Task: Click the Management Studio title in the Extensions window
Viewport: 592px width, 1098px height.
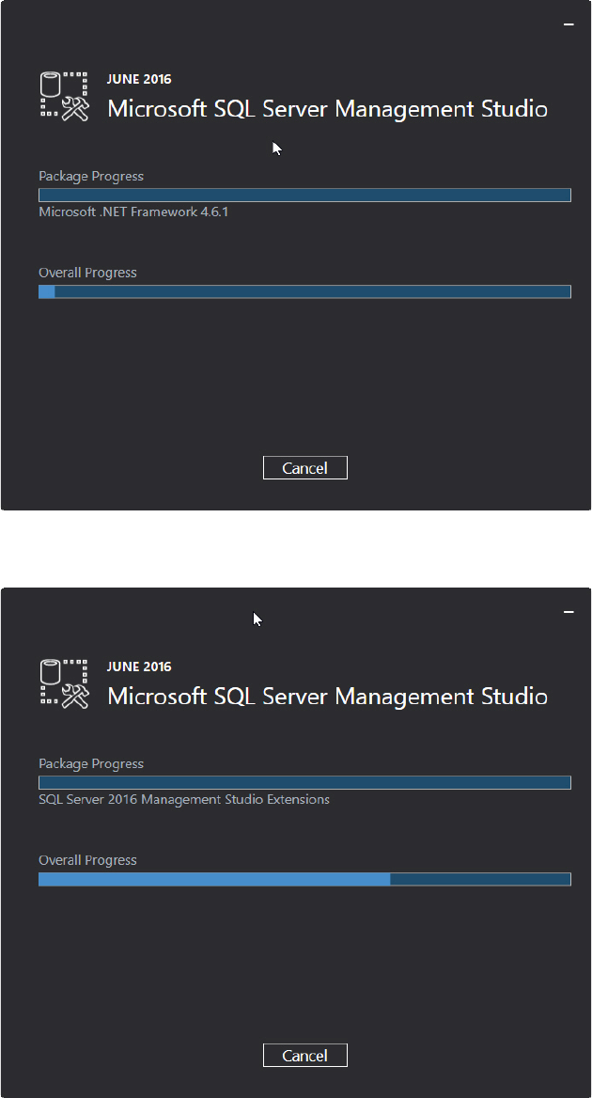Action: click(x=327, y=697)
